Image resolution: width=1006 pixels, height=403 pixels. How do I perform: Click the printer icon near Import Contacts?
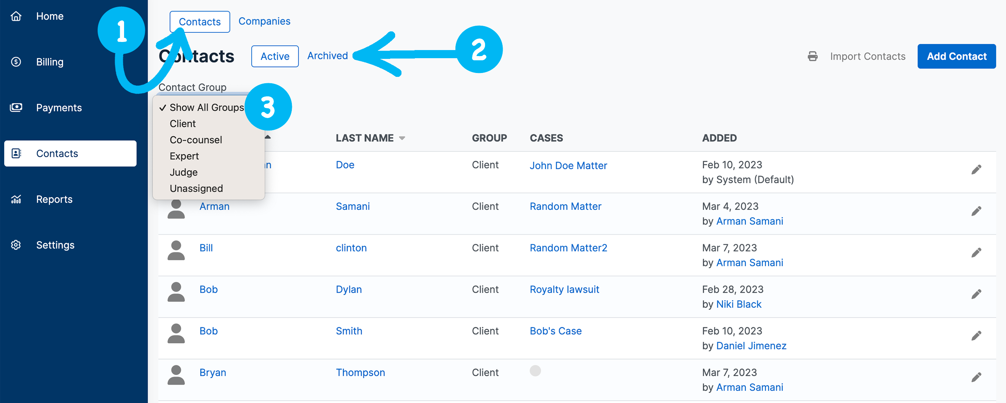(812, 56)
